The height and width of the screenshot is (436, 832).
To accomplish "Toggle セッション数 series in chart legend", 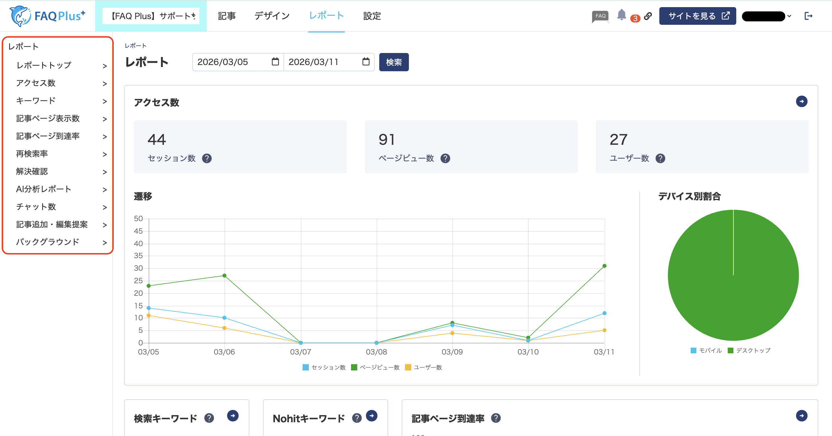I will 324,368.
